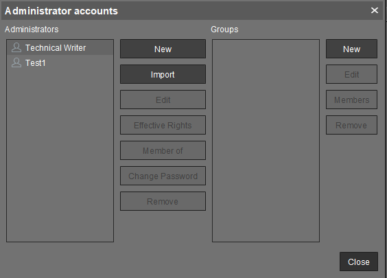Click the Administrator accounts title bar

193,11
